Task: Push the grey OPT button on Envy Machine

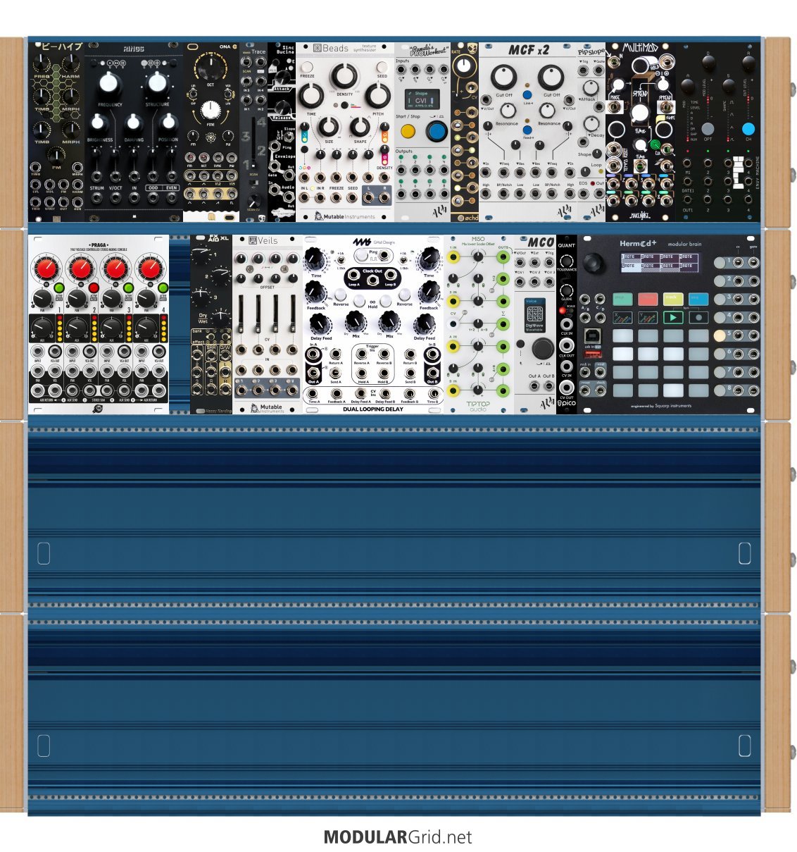Action: coord(708,129)
